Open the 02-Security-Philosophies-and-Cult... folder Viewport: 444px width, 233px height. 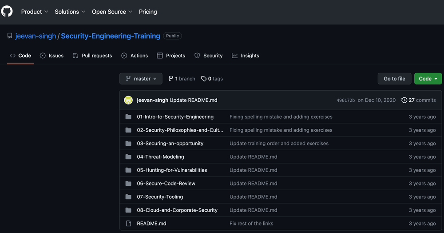(180, 130)
